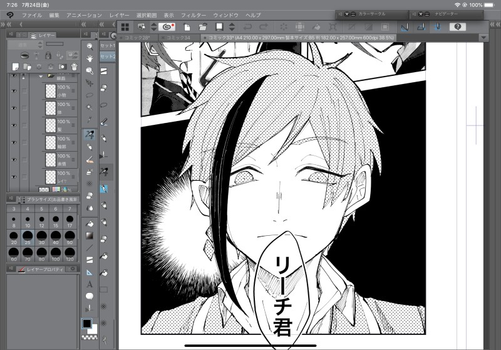Image resolution: width=501 pixels, height=350 pixels.
Task: Click the Lock layer padlock icon
Action: point(48,55)
